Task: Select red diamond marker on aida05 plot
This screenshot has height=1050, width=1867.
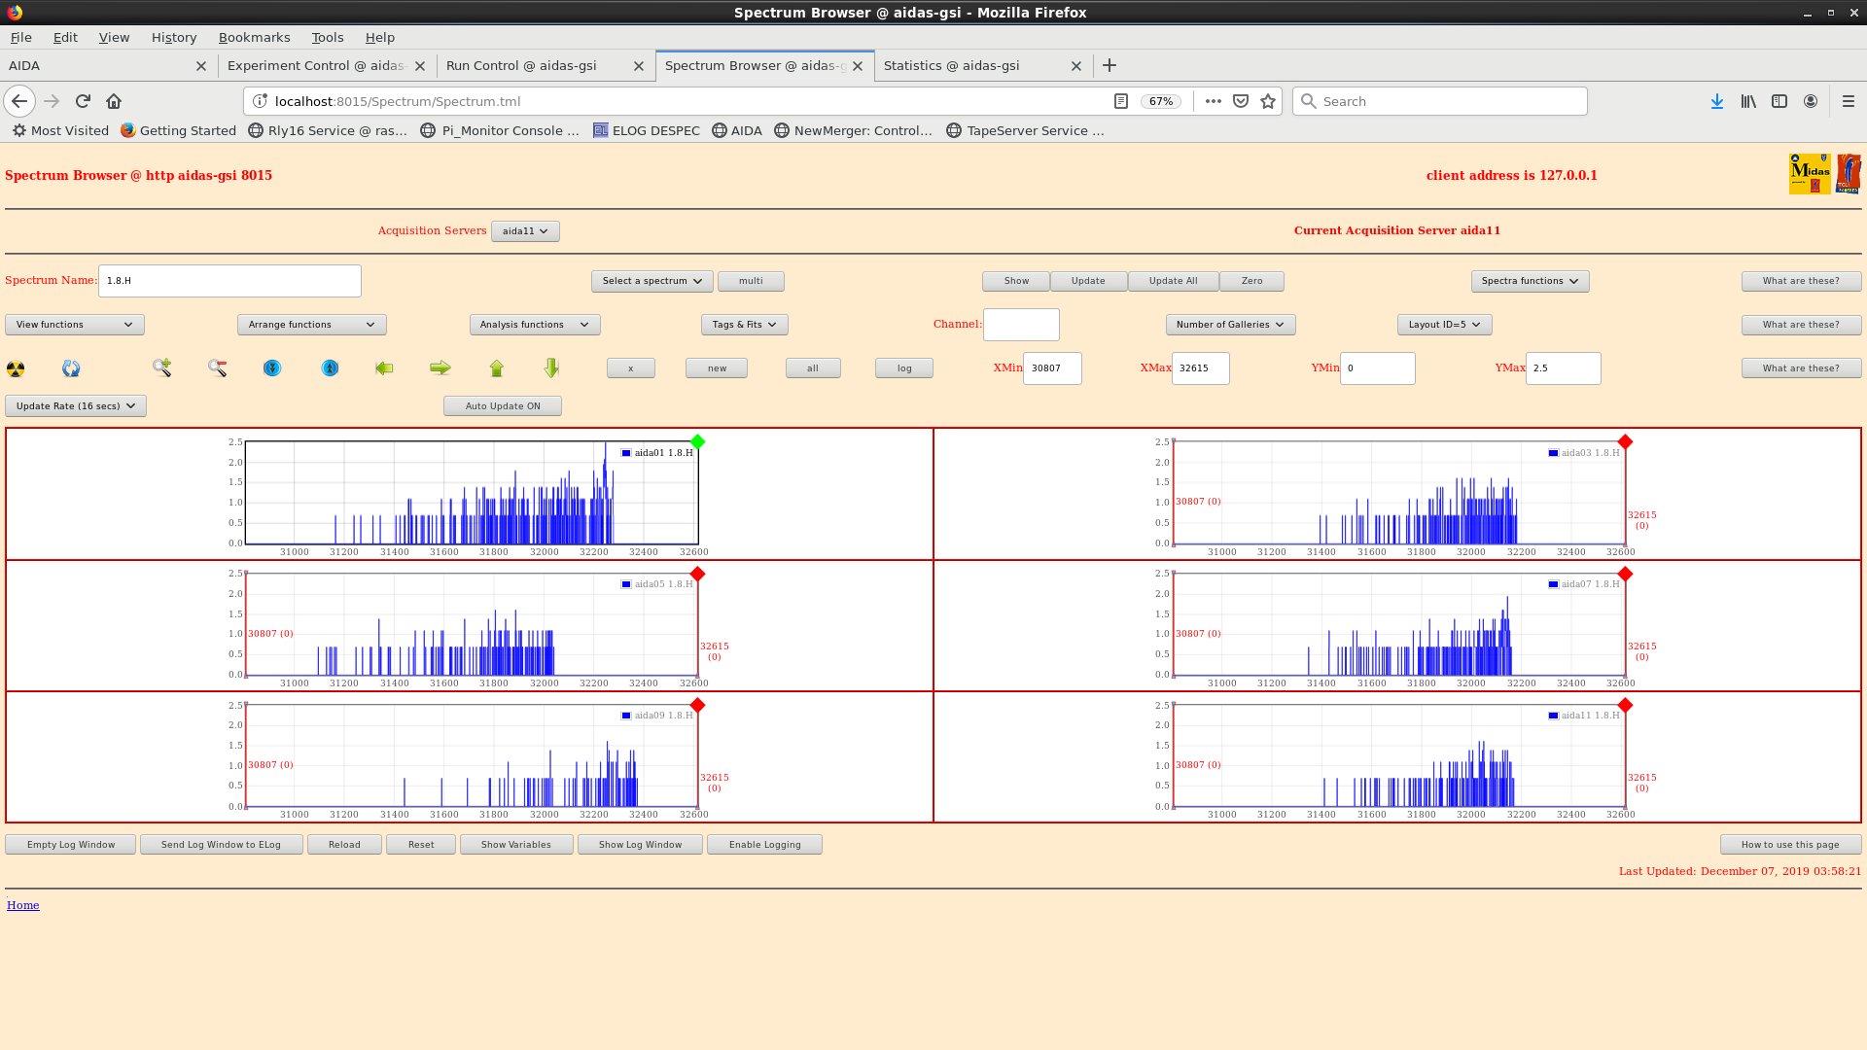Action: click(x=697, y=574)
